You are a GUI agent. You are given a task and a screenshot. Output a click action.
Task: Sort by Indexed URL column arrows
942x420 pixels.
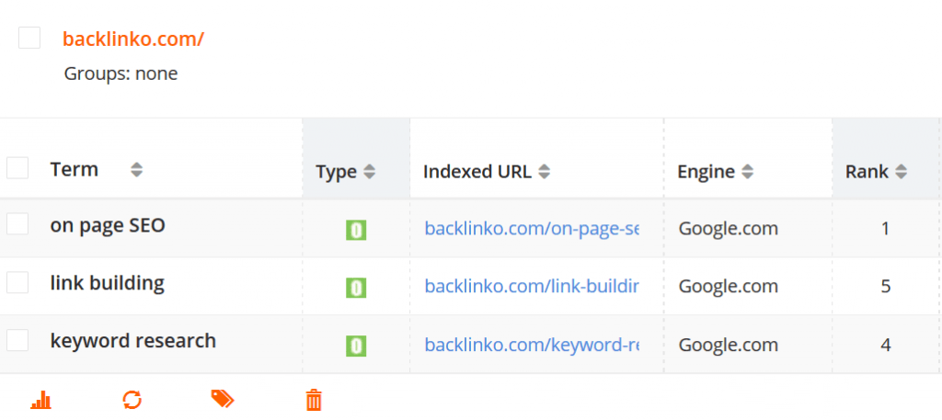point(544,172)
